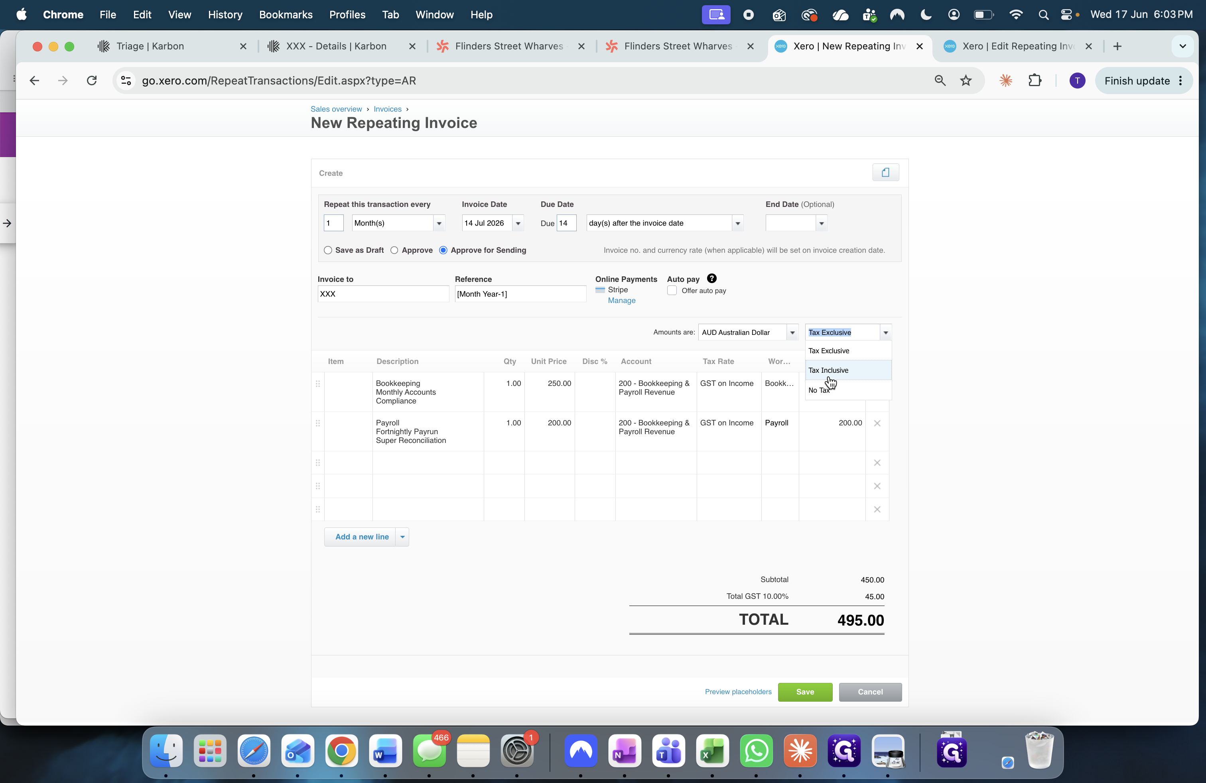Open Microsoft Teams from the dock
Screen dimensions: 1206x783
pos(668,751)
